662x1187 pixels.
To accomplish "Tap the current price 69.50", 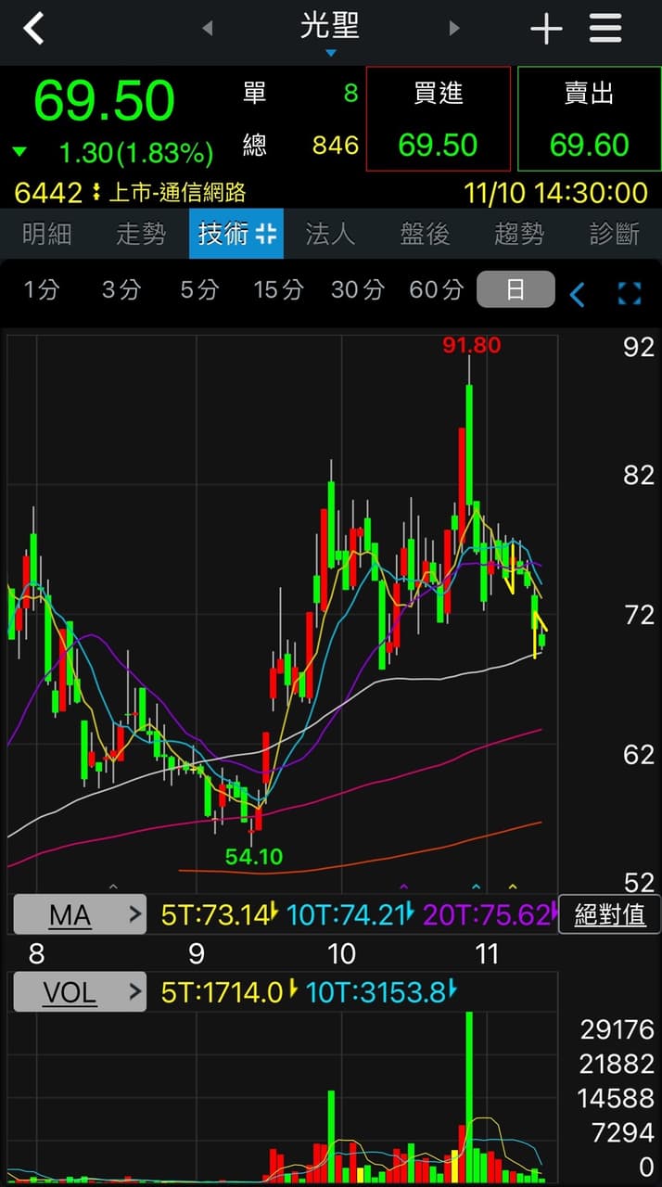I will 104,100.
